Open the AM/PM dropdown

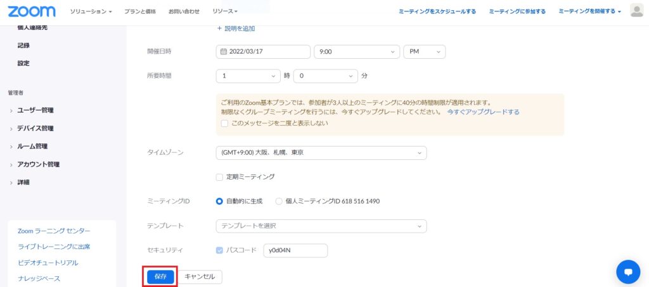[424, 52]
